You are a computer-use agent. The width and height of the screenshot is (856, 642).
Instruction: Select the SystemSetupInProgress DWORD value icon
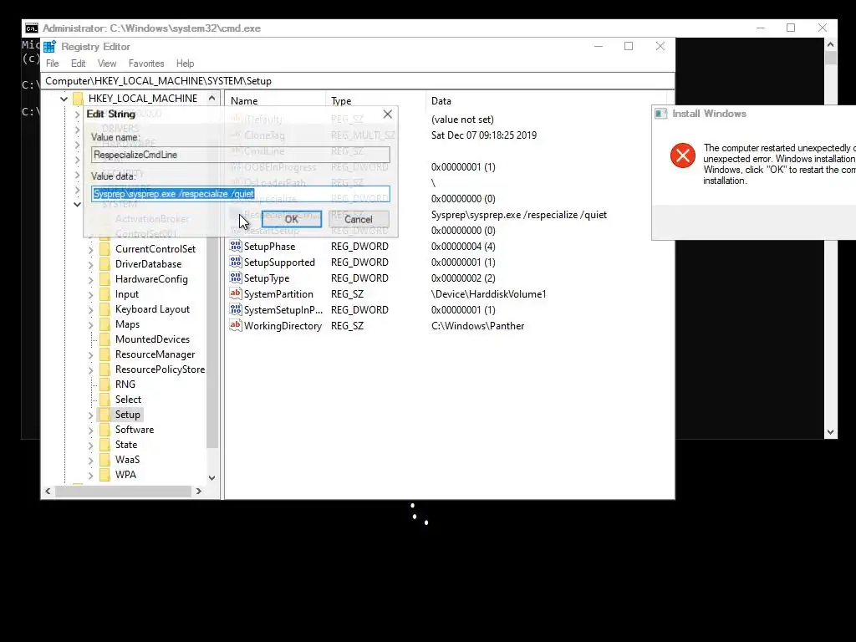tap(235, 309)
